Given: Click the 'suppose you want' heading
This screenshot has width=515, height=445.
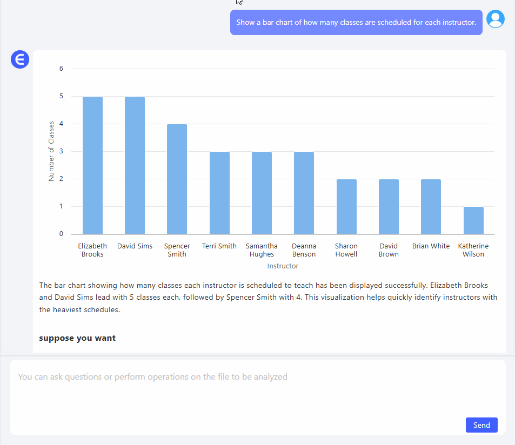Looking at the screenshot, I should 77,338.
